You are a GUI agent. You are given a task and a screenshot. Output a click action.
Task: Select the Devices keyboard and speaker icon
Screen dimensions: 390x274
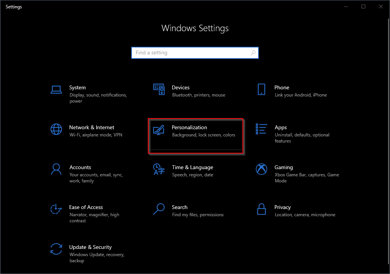point(159,89)
